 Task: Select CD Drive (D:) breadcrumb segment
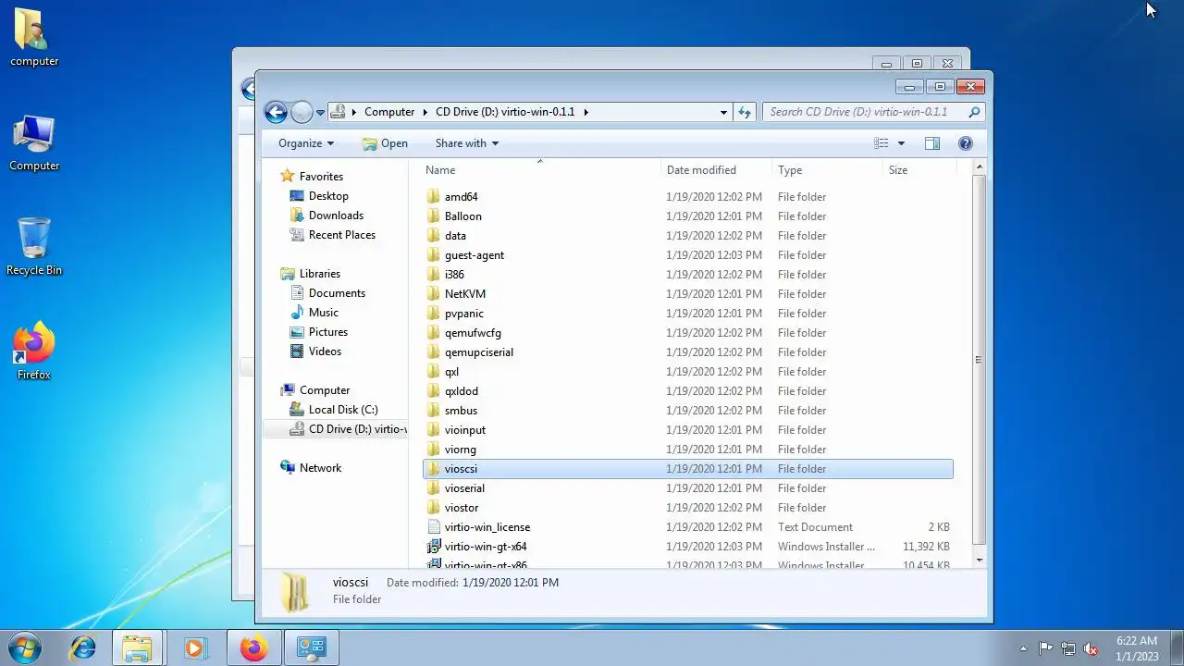(505, 112)
